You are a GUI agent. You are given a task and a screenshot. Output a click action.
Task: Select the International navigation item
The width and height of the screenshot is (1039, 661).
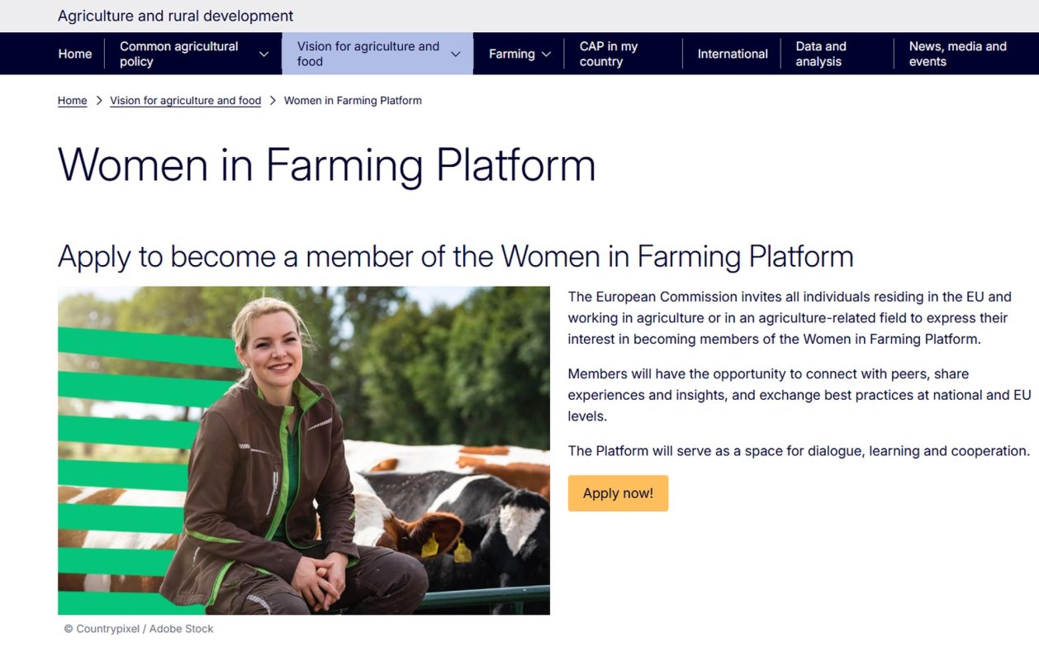(732, 54)
